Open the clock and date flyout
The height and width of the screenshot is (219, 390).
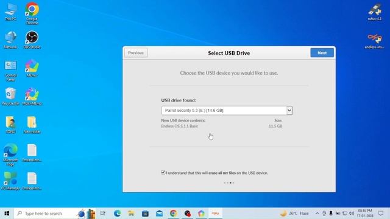365,214
